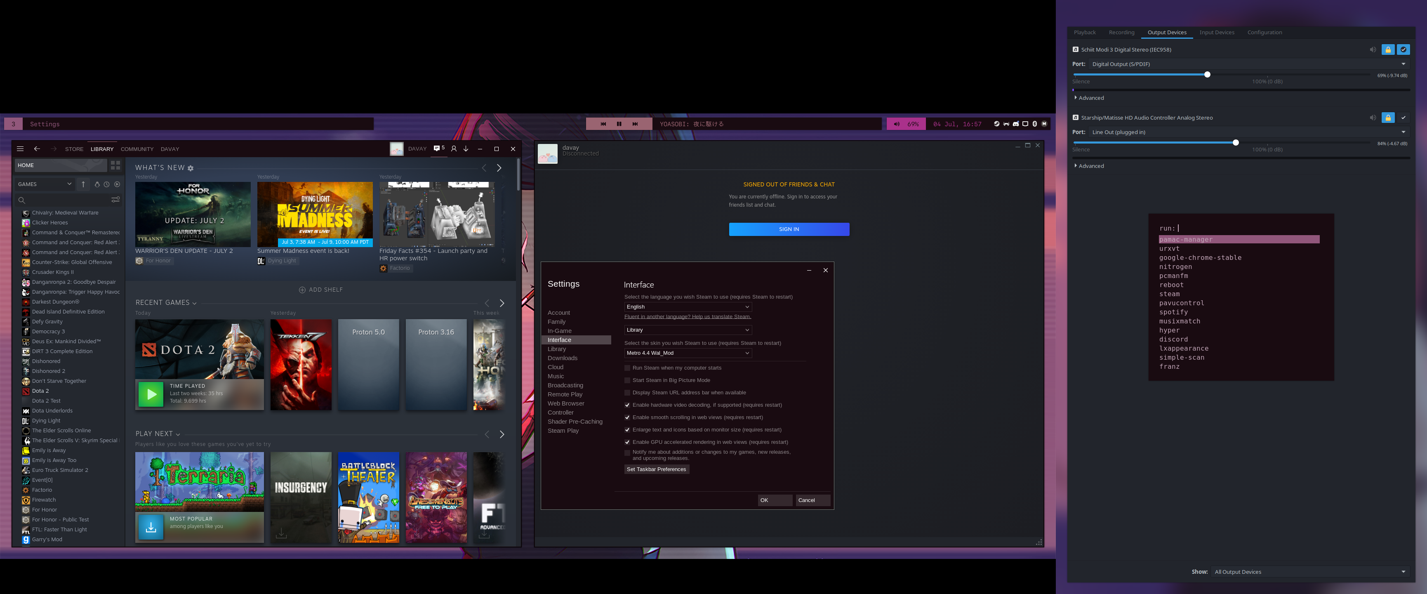
Task: Open the GAMES filter dropdown in library sidebar
Action: pos(44,184)
